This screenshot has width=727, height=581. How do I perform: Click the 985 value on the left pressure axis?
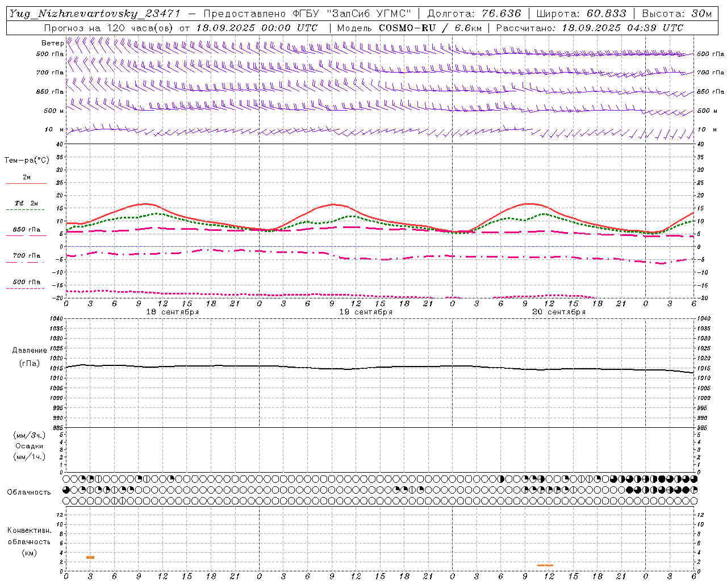click(x=59, y=428)
